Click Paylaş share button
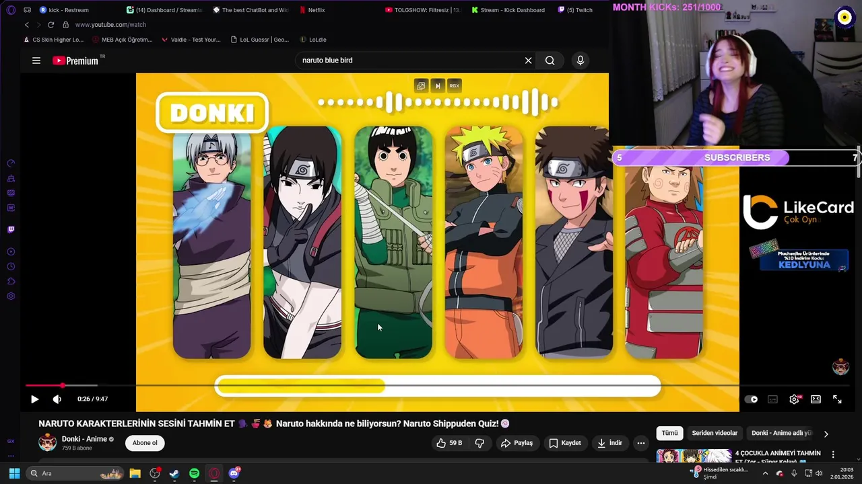The width and height of the screenshot is (862, 484). 517,443
